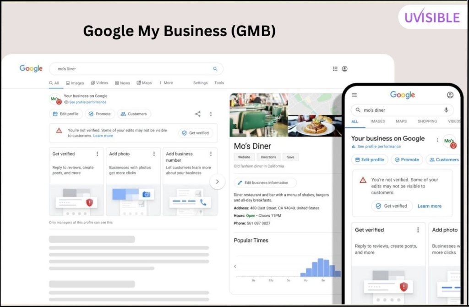Expand the More search menu on desktop
Image resolution: width=469 pixels, height=307 pixels.
point(166,83)
